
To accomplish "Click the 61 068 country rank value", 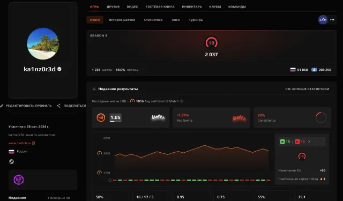I will pyautogui.click(x=302, y=70).
